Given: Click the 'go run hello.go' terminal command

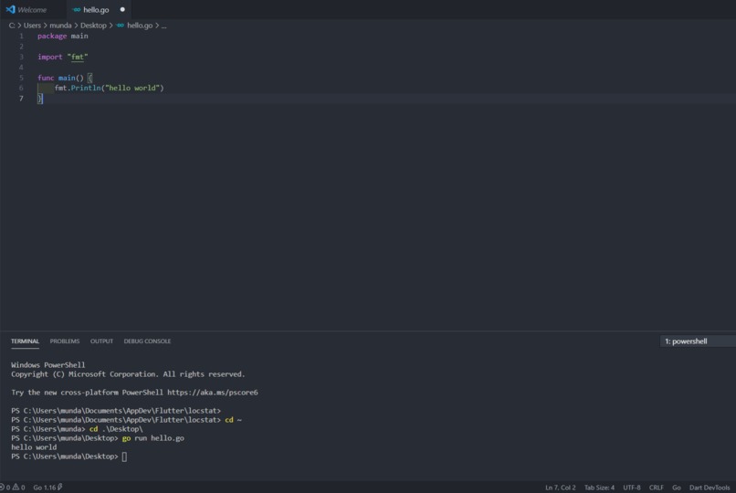Looking at the screenshot, I should pyautogui.click(x=153, y=438).
